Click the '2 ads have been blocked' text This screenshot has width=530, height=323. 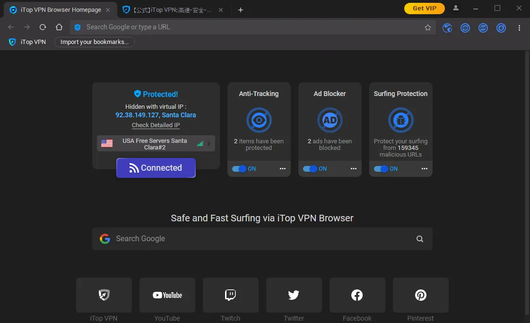click(x=330, y=144)
